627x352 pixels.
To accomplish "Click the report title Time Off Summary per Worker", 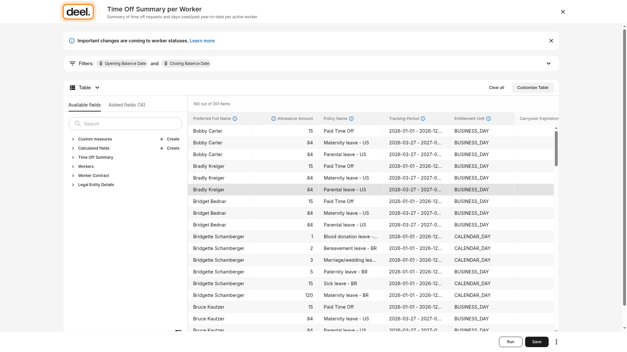I will click(154, 9).
